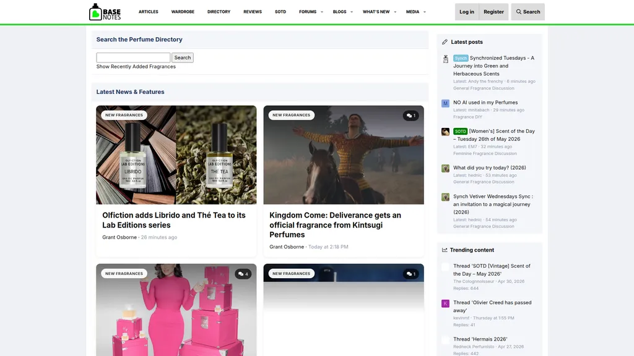Focus the Perfume Directory search field
The image size is (634, 356).
[133, 57]
